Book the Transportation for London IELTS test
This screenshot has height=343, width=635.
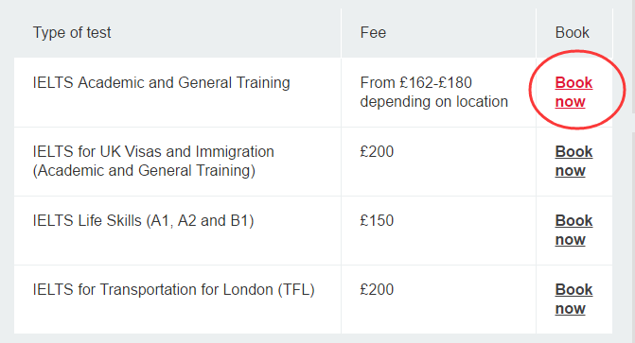tap(573, 299)
